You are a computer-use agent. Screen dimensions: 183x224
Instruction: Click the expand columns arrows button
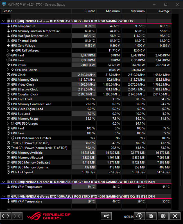pyautogui.click(x=6, y=216)
